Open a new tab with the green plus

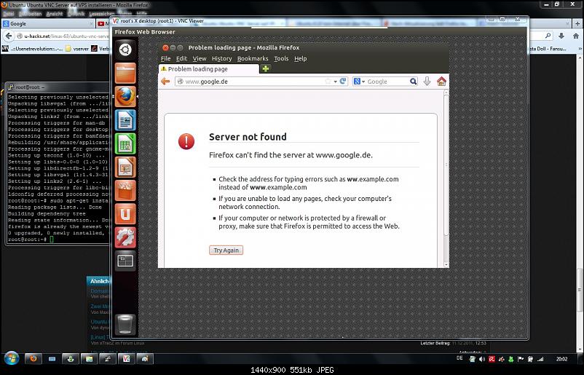(266, 68)
